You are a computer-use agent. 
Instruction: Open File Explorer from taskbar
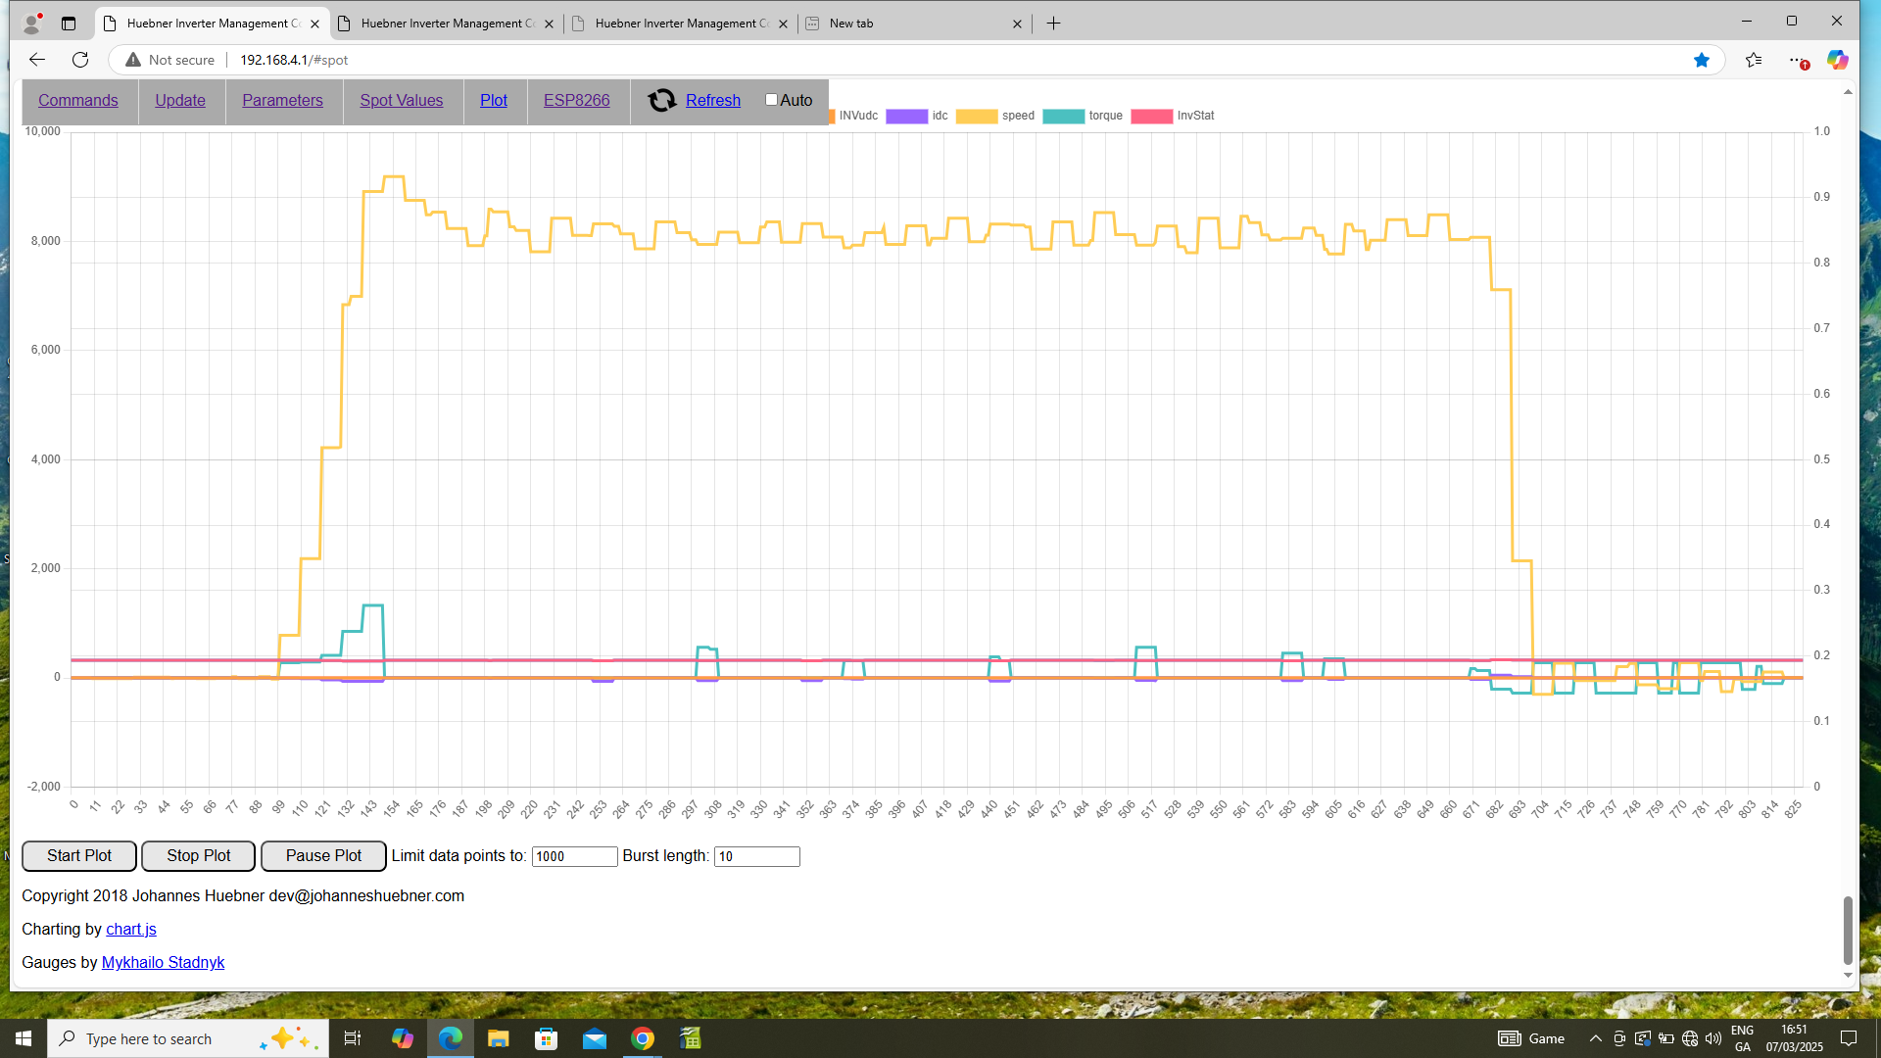[x=499, y=1038]
